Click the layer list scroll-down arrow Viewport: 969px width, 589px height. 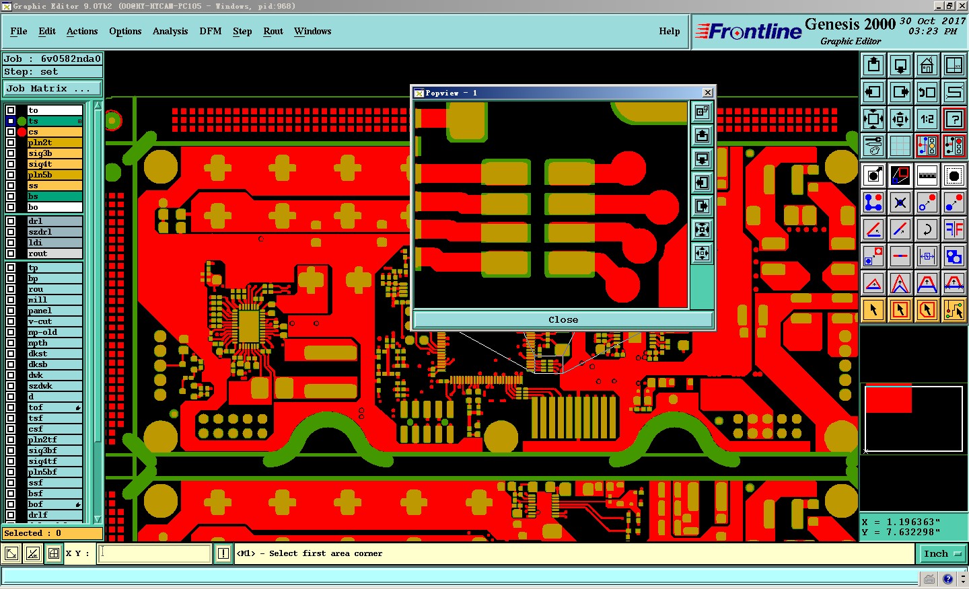pyautogui.click(x=98, y=519)
